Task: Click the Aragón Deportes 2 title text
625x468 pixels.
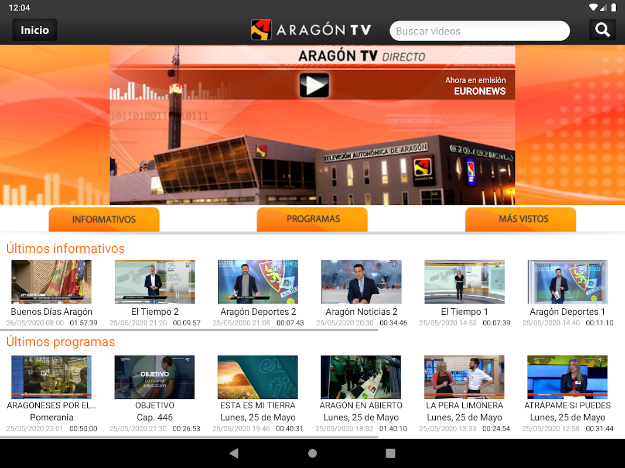Action: coord(258,312)
